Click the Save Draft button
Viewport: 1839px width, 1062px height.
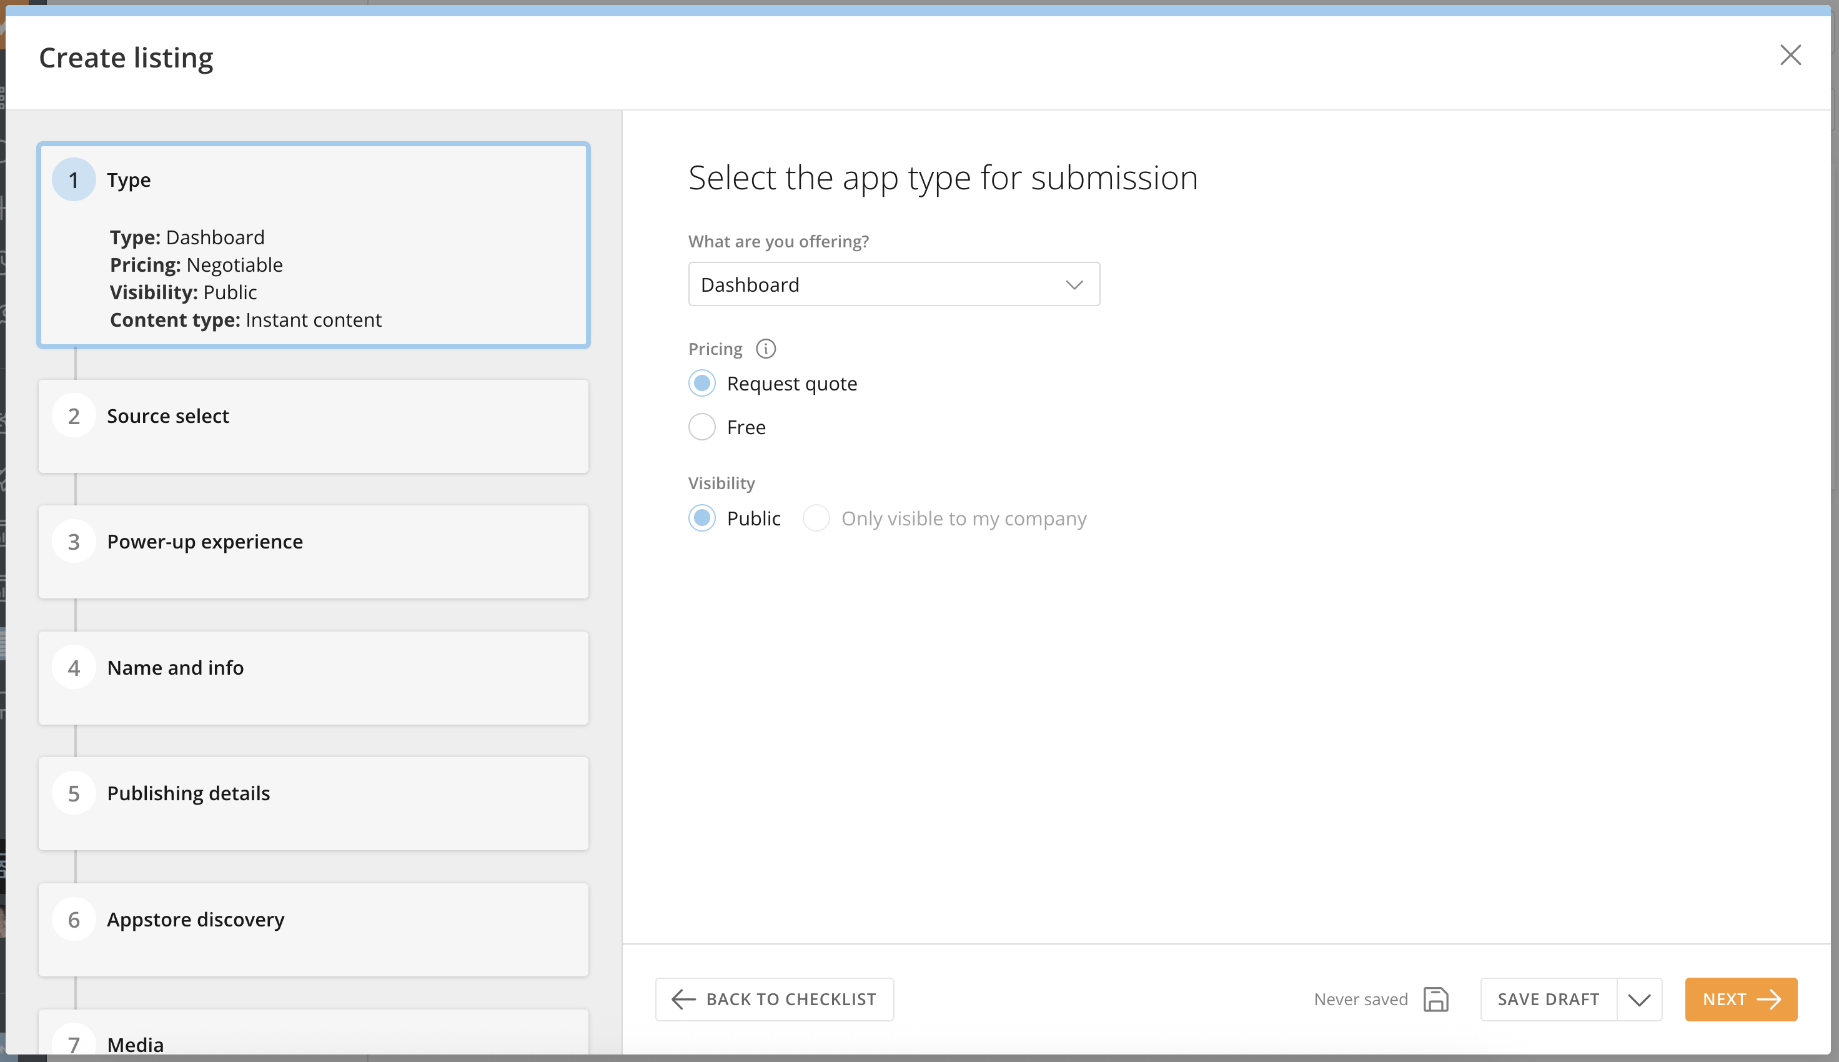click(1548, 1000)
